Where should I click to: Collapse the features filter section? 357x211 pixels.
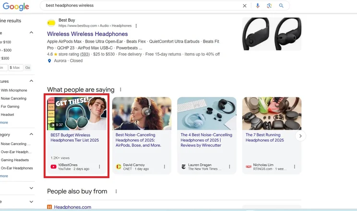point(31,81)
